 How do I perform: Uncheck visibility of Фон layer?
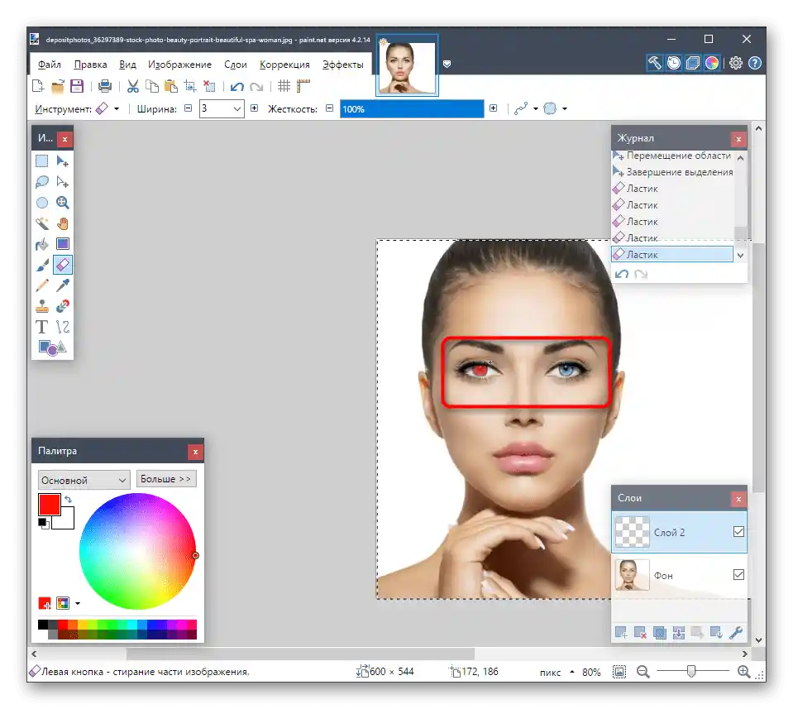click(x=738, y=575)
